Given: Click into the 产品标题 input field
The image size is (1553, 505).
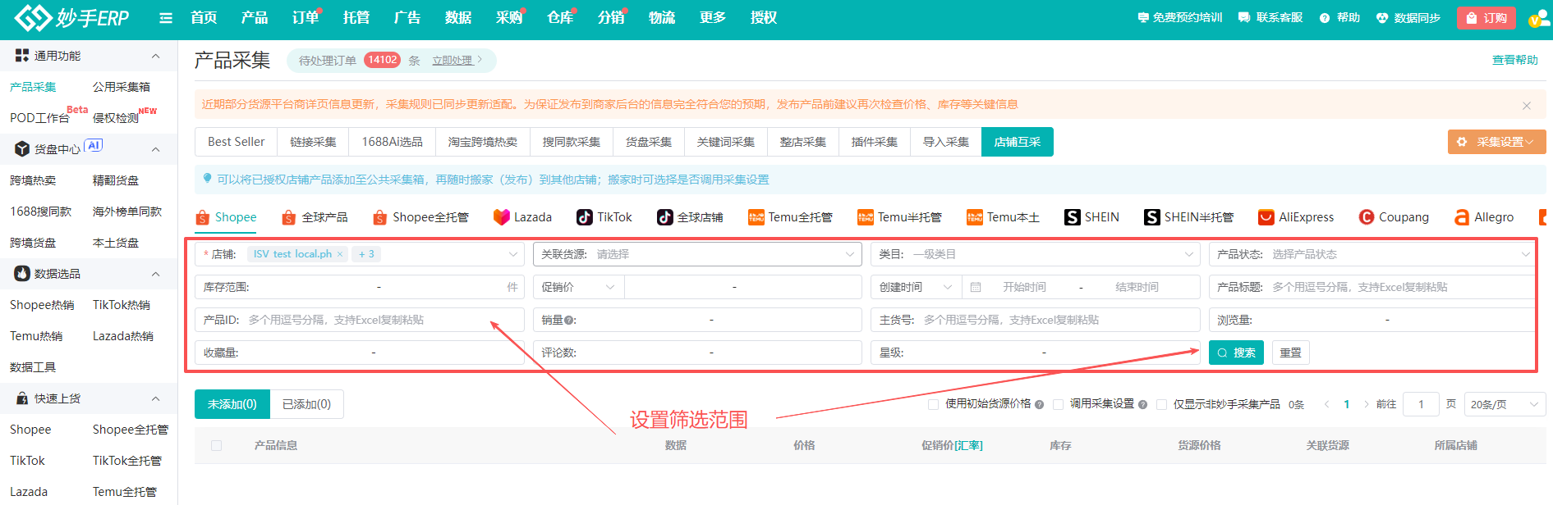Looking at the screenshot, I should tap(1372, 287).
